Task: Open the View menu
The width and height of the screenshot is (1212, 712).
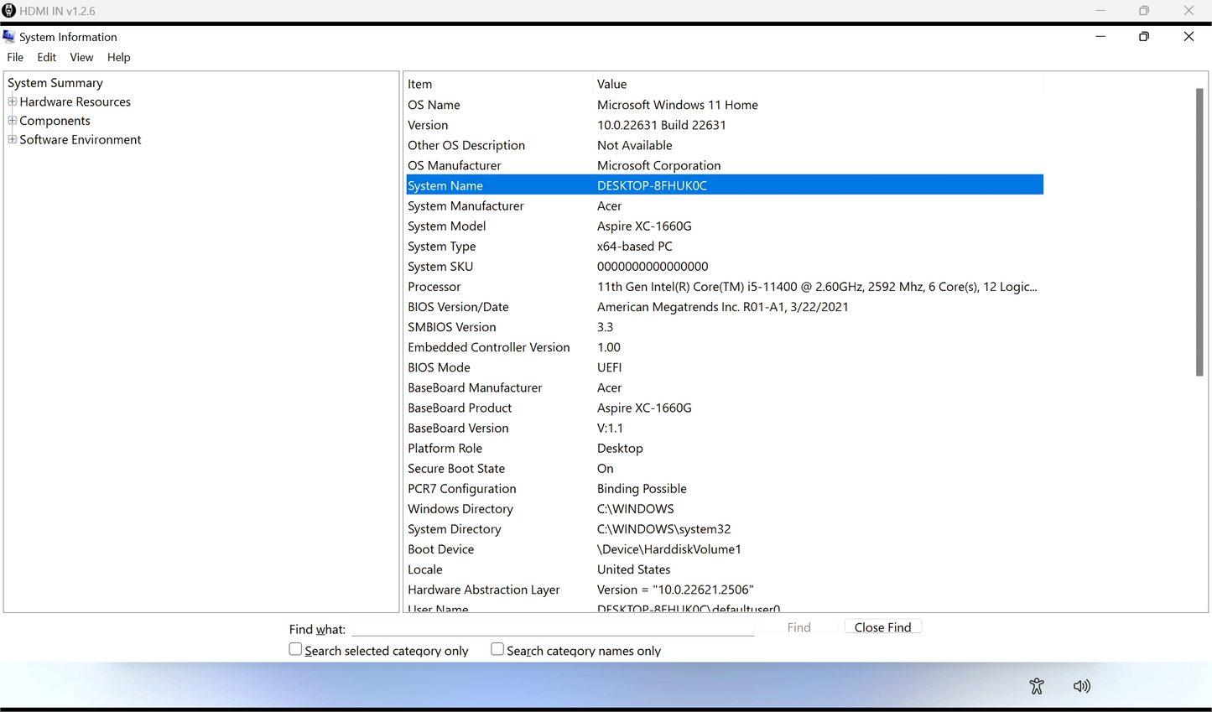Action: [81, 57]
